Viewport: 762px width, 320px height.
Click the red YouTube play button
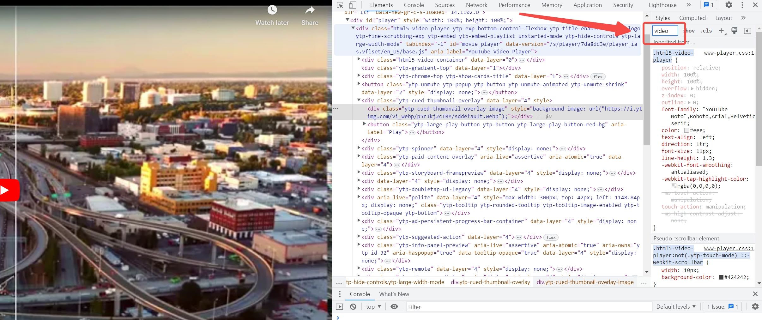[9, 190]
